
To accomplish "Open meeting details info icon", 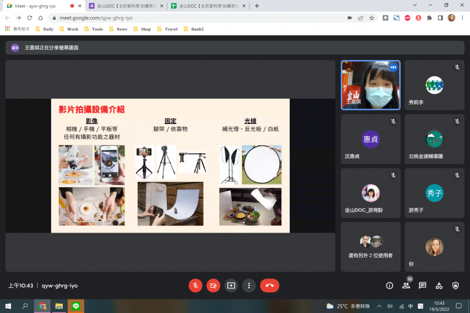I will coord(390,285).
